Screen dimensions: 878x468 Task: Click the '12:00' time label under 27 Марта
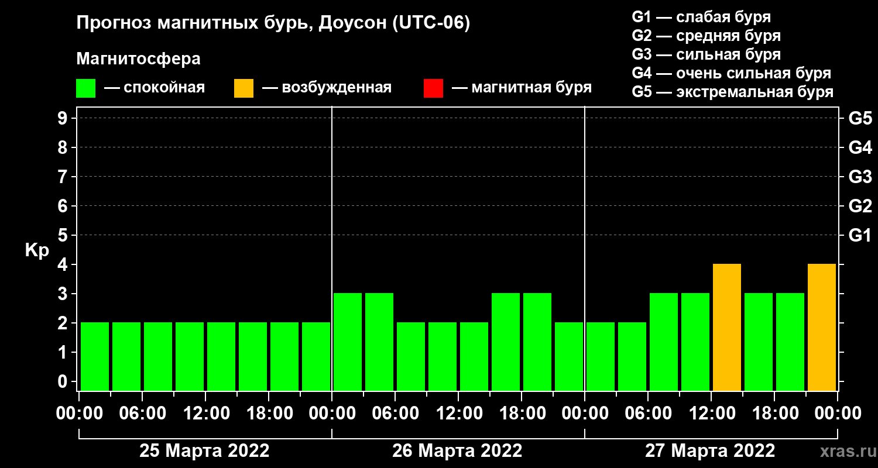click(x=711, y=414)
